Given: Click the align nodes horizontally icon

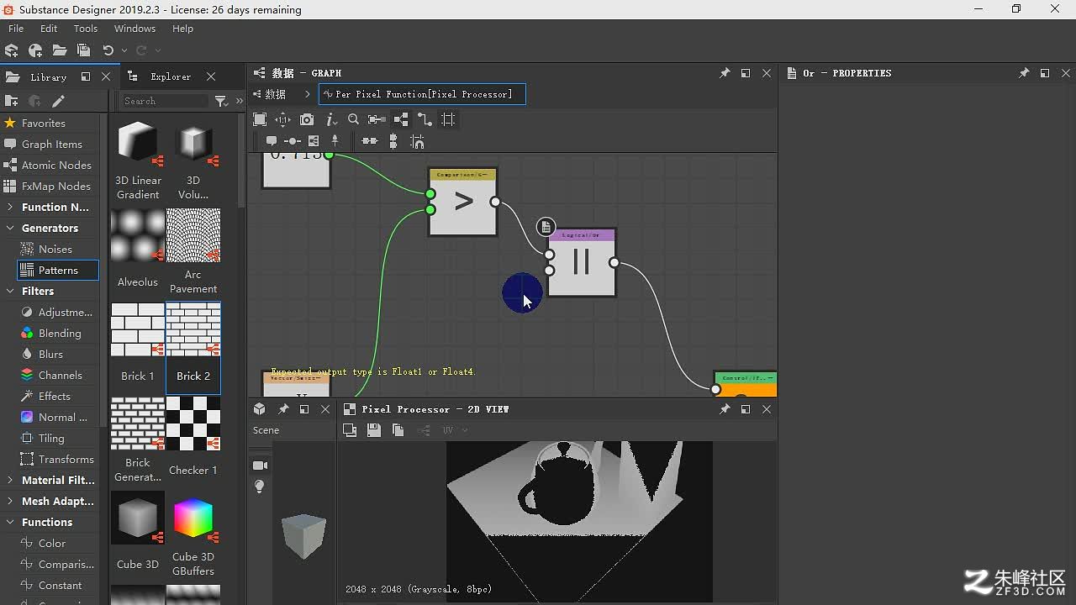Looking at the screenshot, I should [x=369, y=141].
